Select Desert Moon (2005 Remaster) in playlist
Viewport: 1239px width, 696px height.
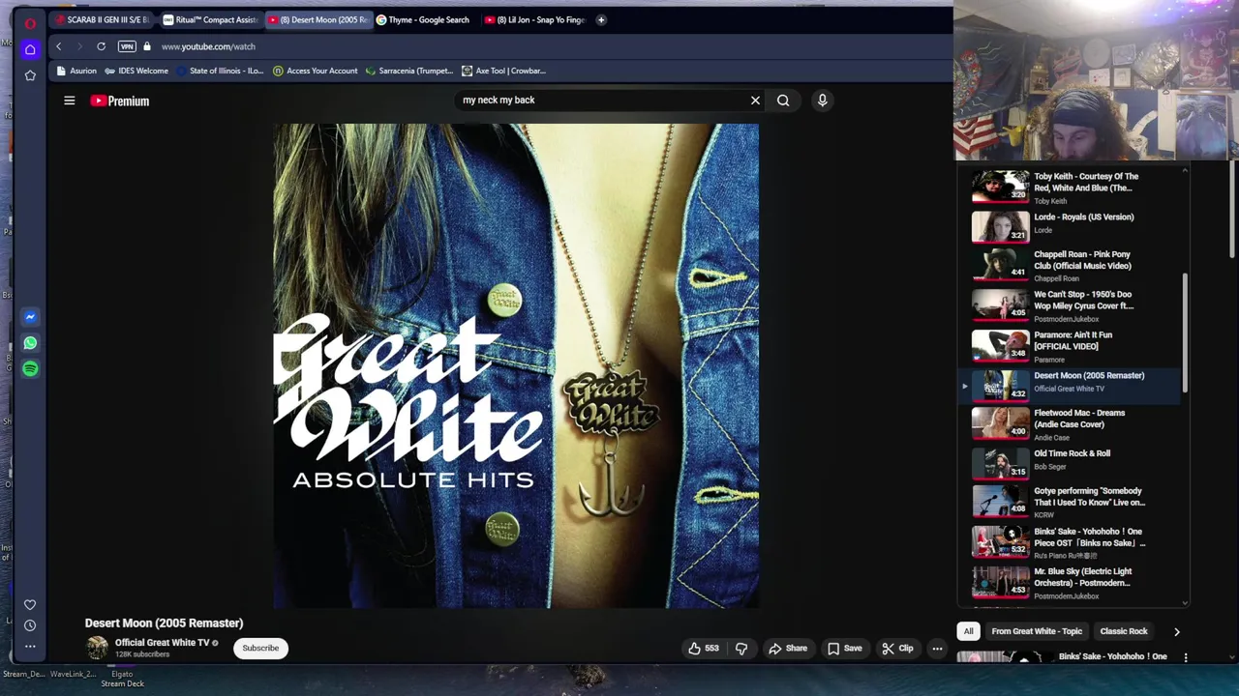click(x=1070, y=385)
